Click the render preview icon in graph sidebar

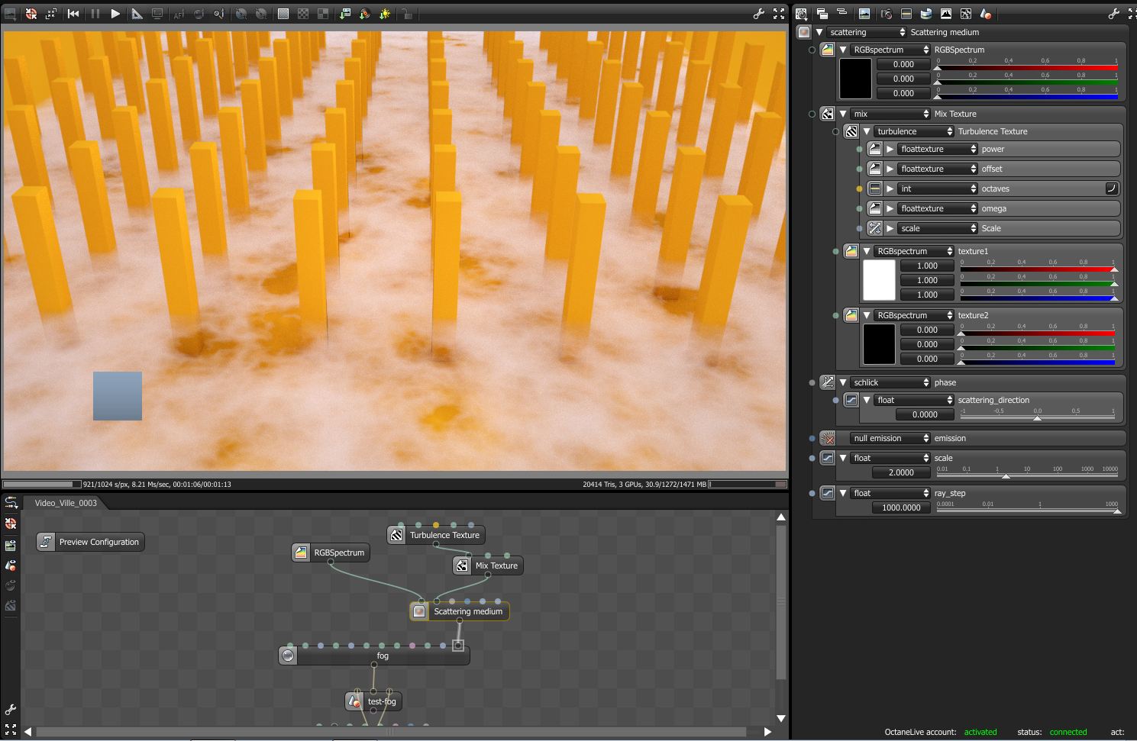(x=11, y=546)
